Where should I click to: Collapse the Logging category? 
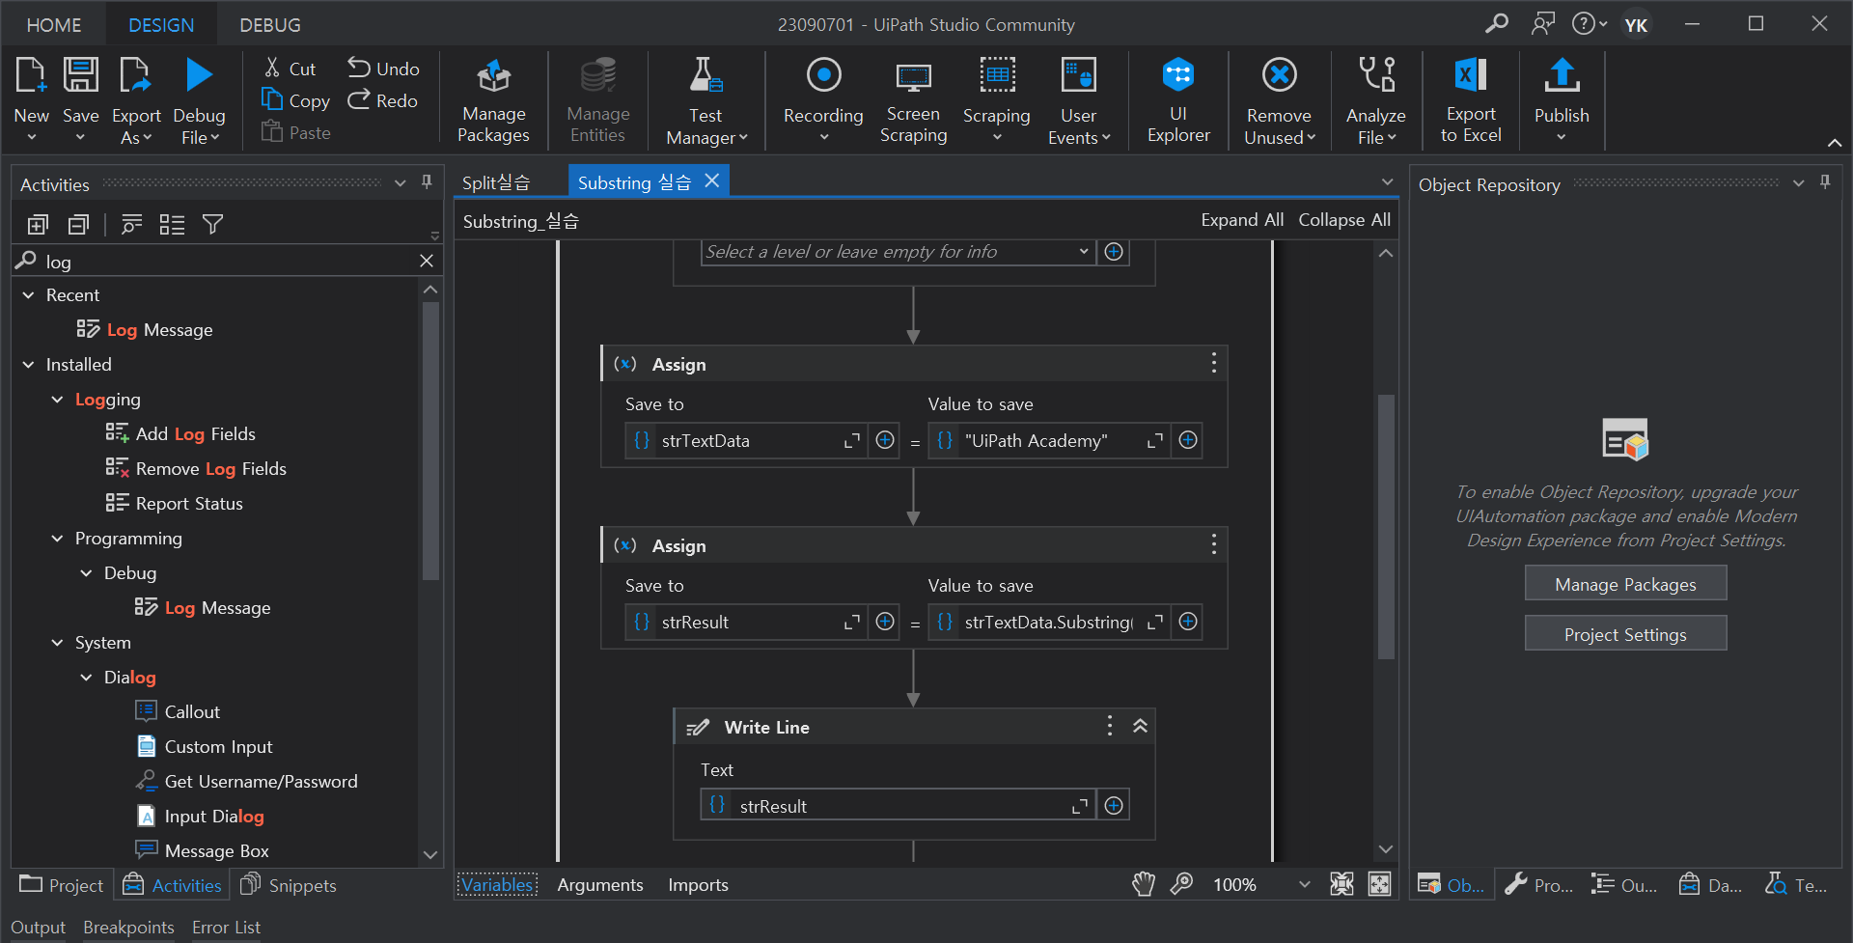[x=57, y=400]
